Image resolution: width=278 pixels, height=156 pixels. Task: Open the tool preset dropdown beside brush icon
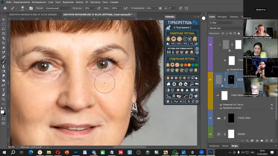click(x=17, y=8)
